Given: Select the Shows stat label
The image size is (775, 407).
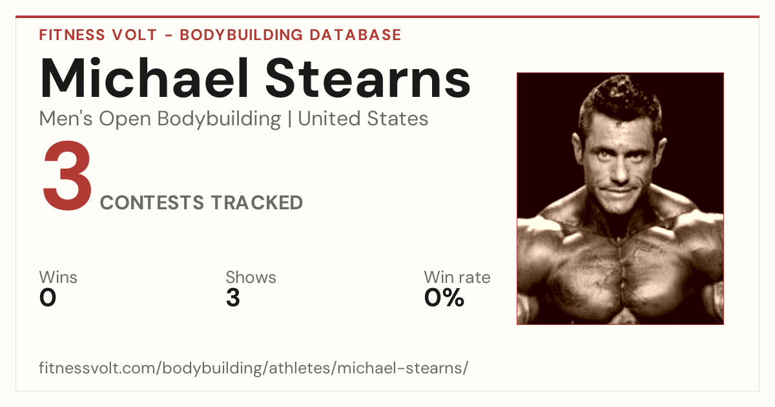Looking at the screenshot, I should (x=251, y=277).
